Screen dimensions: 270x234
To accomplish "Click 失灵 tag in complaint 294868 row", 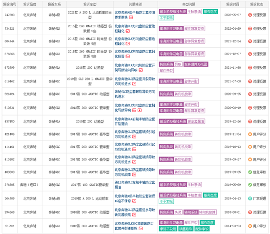I will 178,213.
